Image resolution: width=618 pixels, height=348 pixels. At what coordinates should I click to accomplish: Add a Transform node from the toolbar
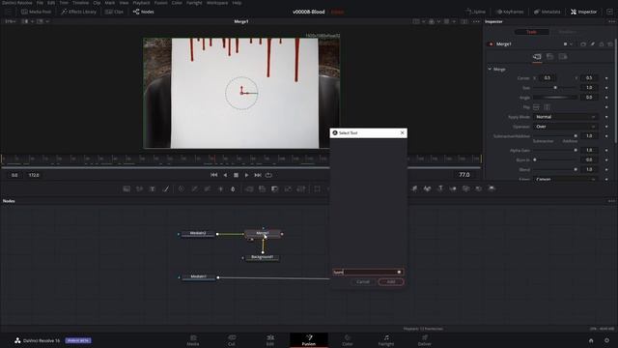click(301, 189)
